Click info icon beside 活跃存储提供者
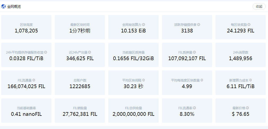Image resolution: width=268 pixels, height=129 pixels. tap(199, 25)
